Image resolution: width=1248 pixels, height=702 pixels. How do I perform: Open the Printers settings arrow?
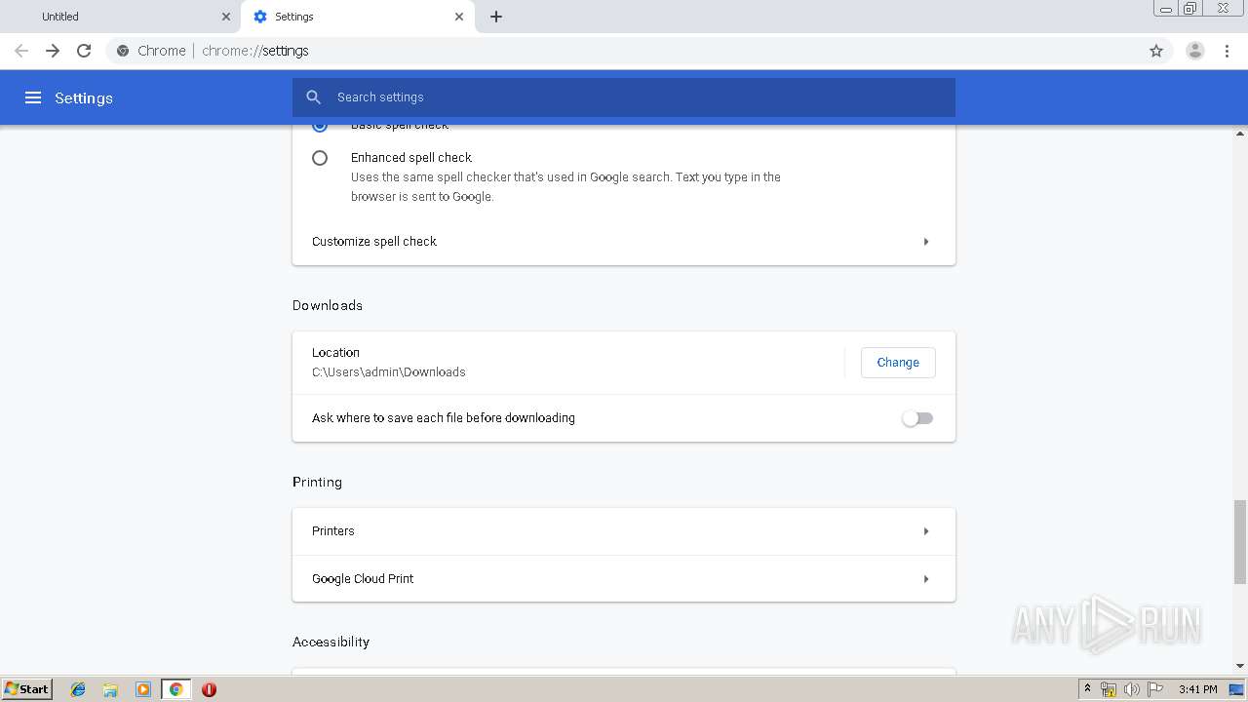click(x=926, y=531)
